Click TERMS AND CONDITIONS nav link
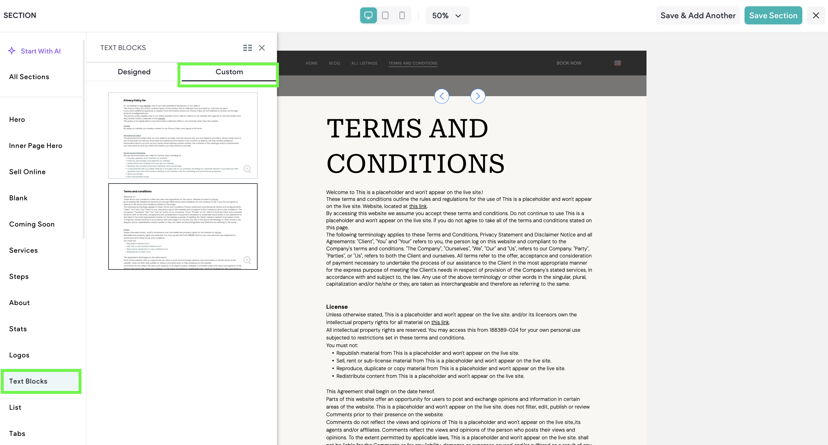 coord(413,63)
